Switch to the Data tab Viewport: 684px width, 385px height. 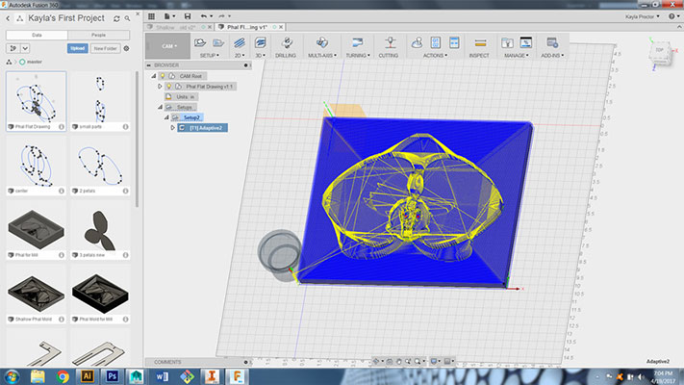[38, 35]
